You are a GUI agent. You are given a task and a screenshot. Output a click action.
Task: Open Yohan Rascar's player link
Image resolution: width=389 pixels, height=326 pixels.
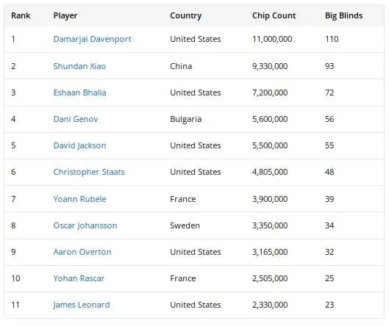click(79, 278)
